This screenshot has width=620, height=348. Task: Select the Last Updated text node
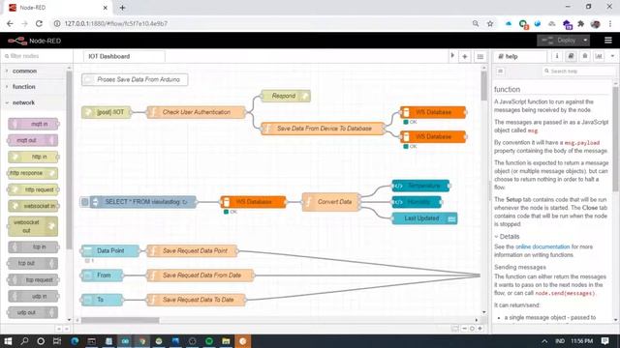[424, 218]
